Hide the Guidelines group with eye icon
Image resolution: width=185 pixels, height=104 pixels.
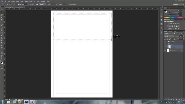point(165,42)
